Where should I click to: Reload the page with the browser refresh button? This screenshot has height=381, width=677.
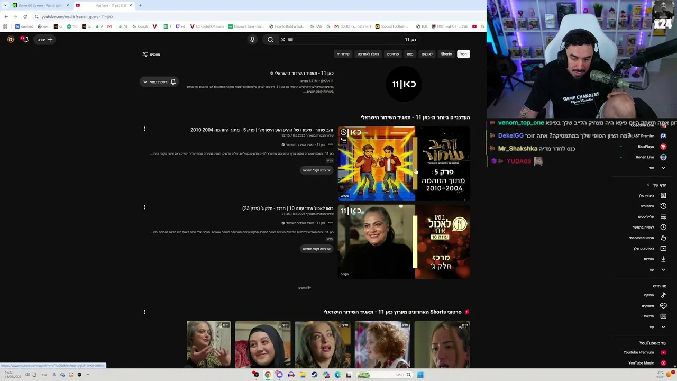point(25,16)
